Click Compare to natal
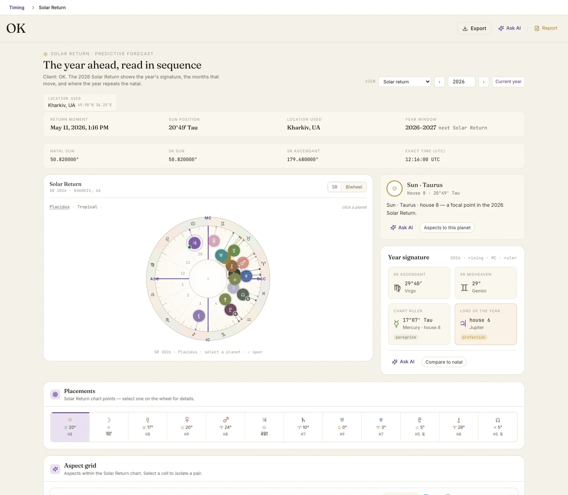The height and width of the screenshot is (495, 568). click(444, 362)
